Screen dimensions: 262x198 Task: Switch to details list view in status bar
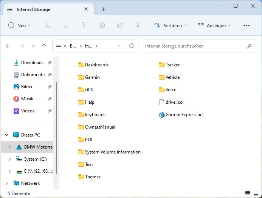[247, 193]
